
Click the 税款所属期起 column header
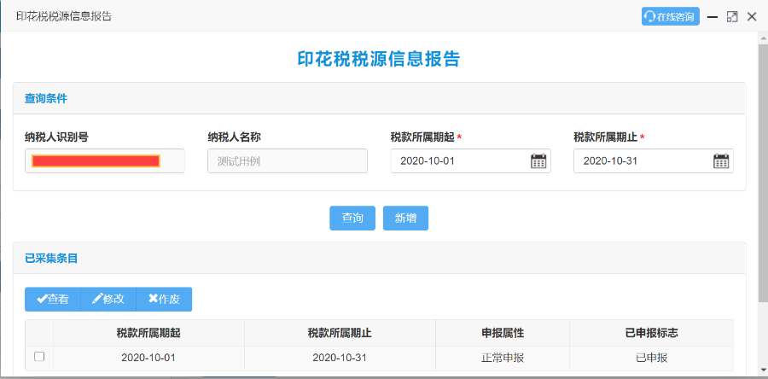click(x=148, y=333)
